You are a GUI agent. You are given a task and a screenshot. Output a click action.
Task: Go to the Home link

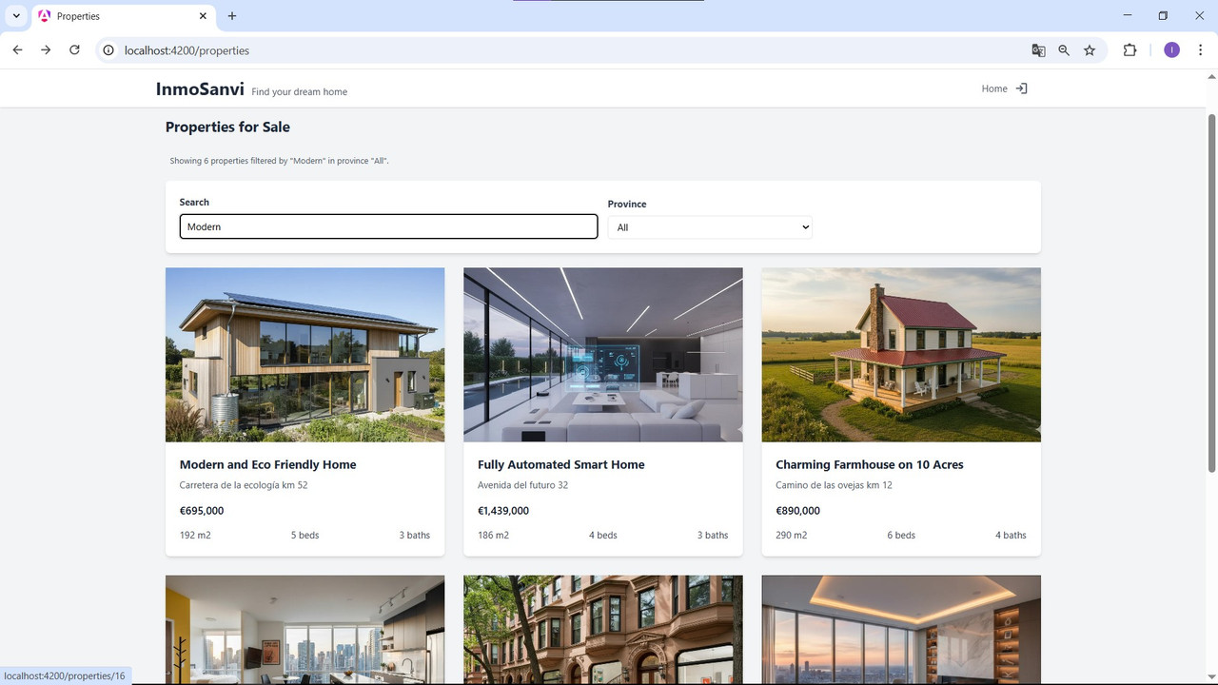994,88
